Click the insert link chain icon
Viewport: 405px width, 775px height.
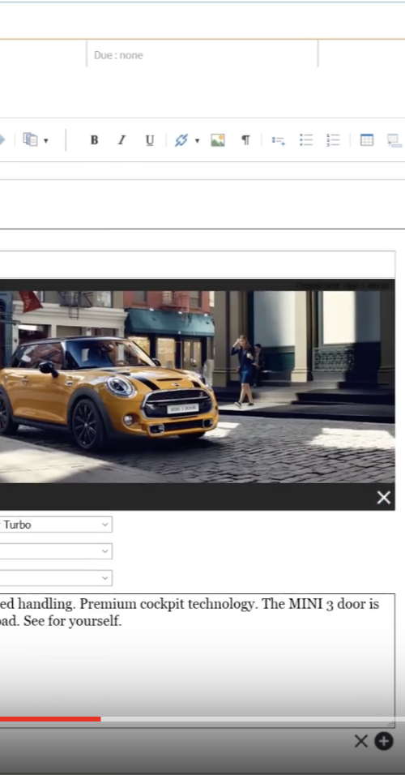(x=181, y=140)
